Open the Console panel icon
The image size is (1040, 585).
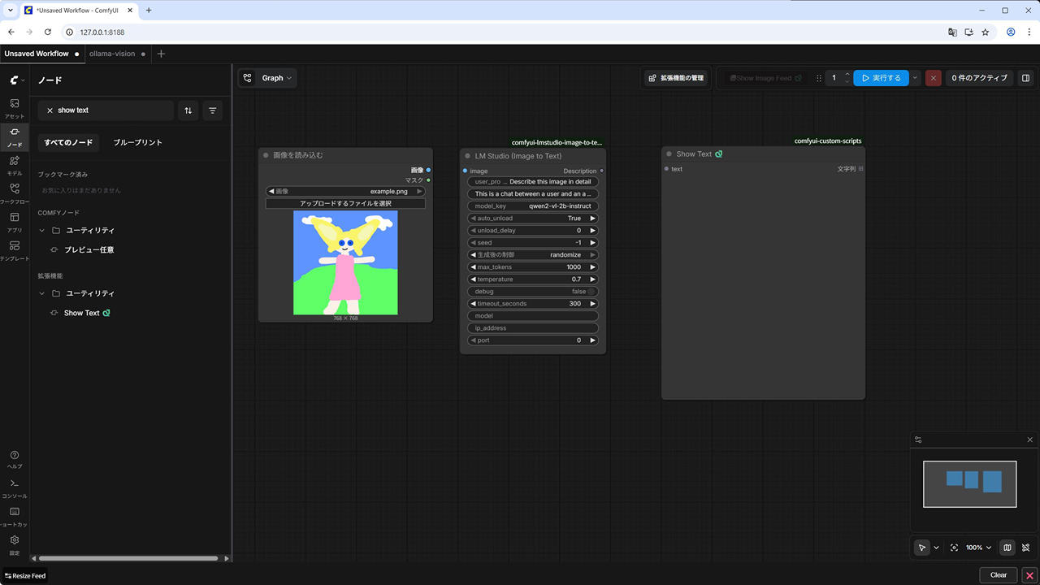coord(15,487)
